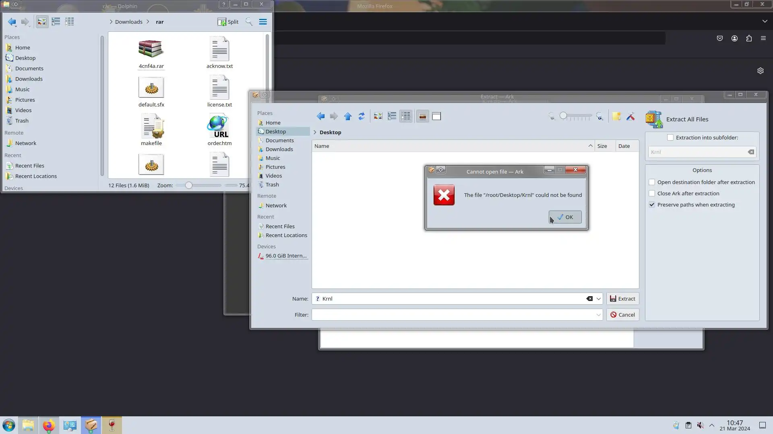773x434 pixels.
Task: Expand the system tray hidden icons arrow
Action: pyautogui.click(x=712, y=425)
